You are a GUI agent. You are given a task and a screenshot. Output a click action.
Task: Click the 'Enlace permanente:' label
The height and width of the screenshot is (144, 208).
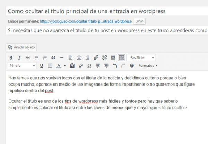(24, 21)
